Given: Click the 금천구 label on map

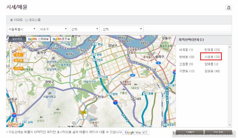Looking at the screenshot, I should (x=13, y=99).
